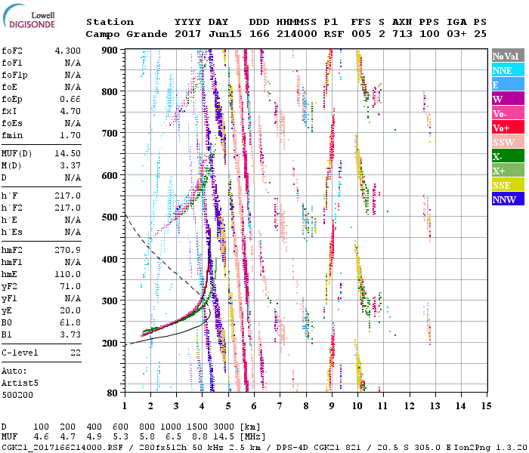Click the 15 MHz frequency axis label
Viewport: 529px width, 453px height.
coord(486,406)
